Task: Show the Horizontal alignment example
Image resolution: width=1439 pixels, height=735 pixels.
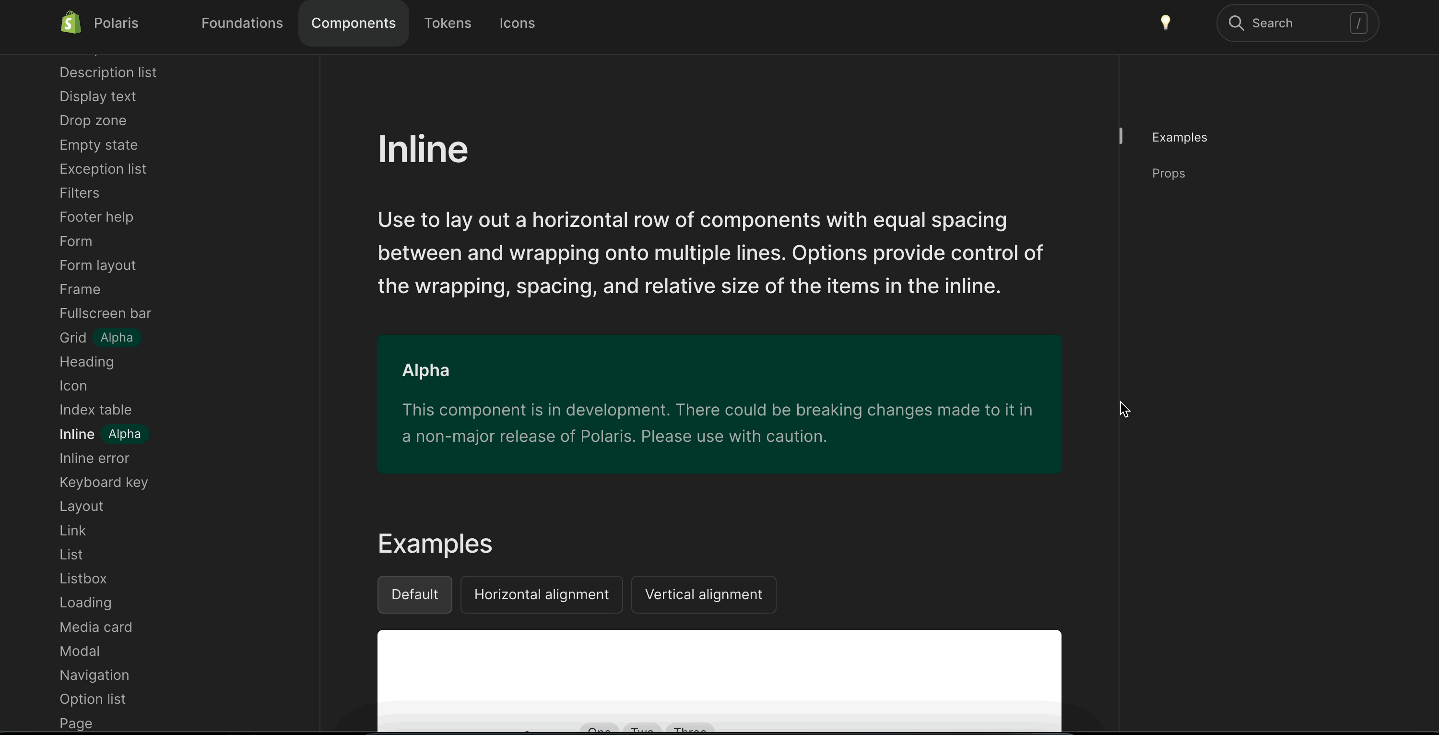Action: 541,594
